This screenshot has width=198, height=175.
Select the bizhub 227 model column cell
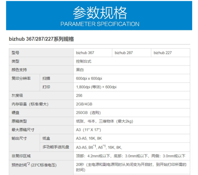tap(163, 53)
